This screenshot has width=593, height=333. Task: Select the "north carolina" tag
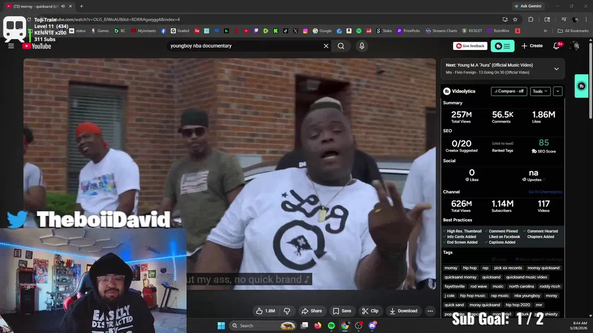522,286
